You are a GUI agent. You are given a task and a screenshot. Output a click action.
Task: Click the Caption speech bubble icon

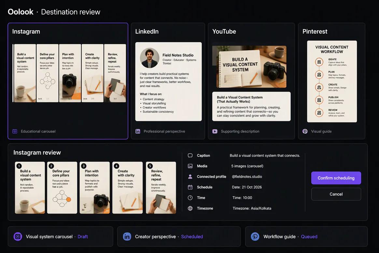pos(190,156)
